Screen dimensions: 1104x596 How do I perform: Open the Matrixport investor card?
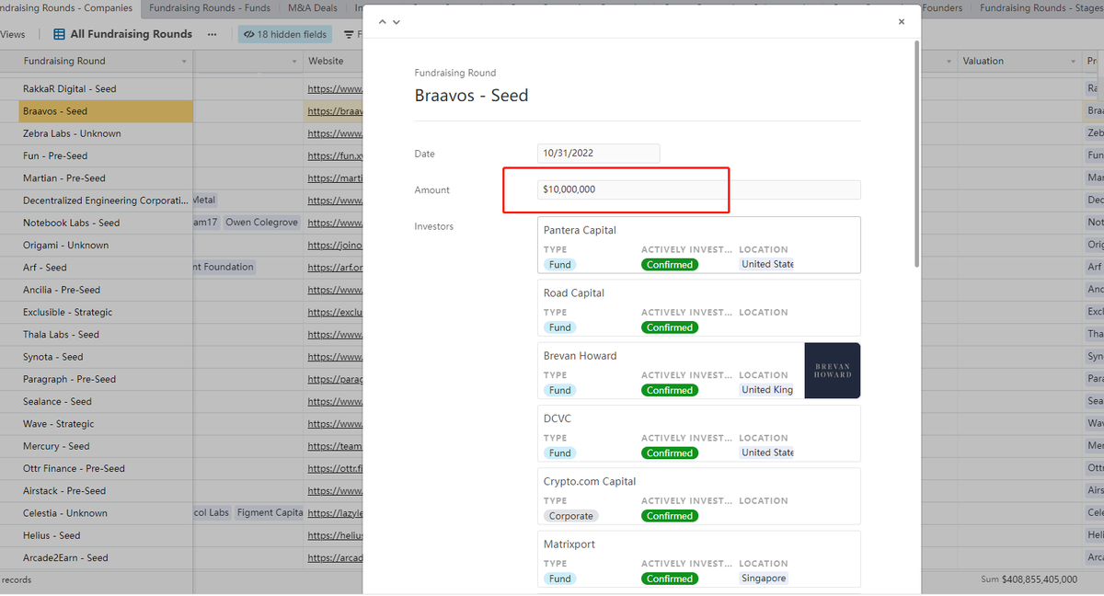[x=698, y=558]
